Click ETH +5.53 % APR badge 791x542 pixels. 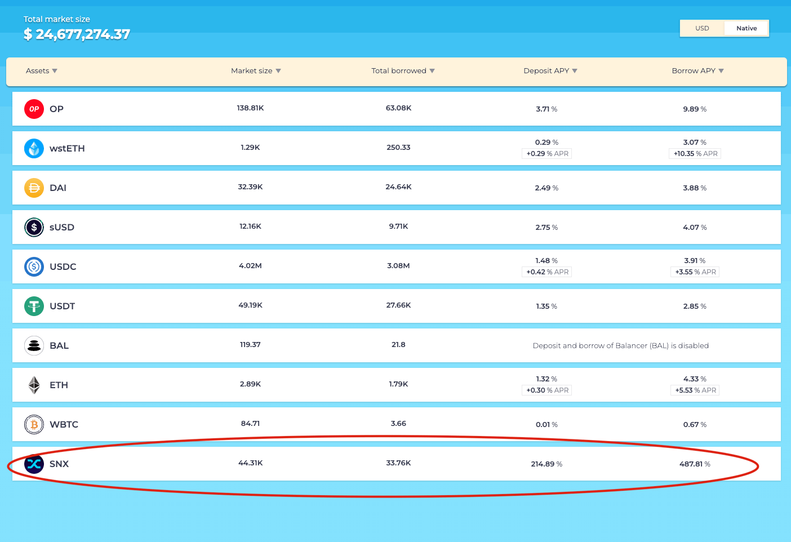[695, 390]
